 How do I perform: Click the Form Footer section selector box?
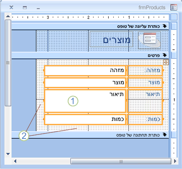[x=174, y=135]
